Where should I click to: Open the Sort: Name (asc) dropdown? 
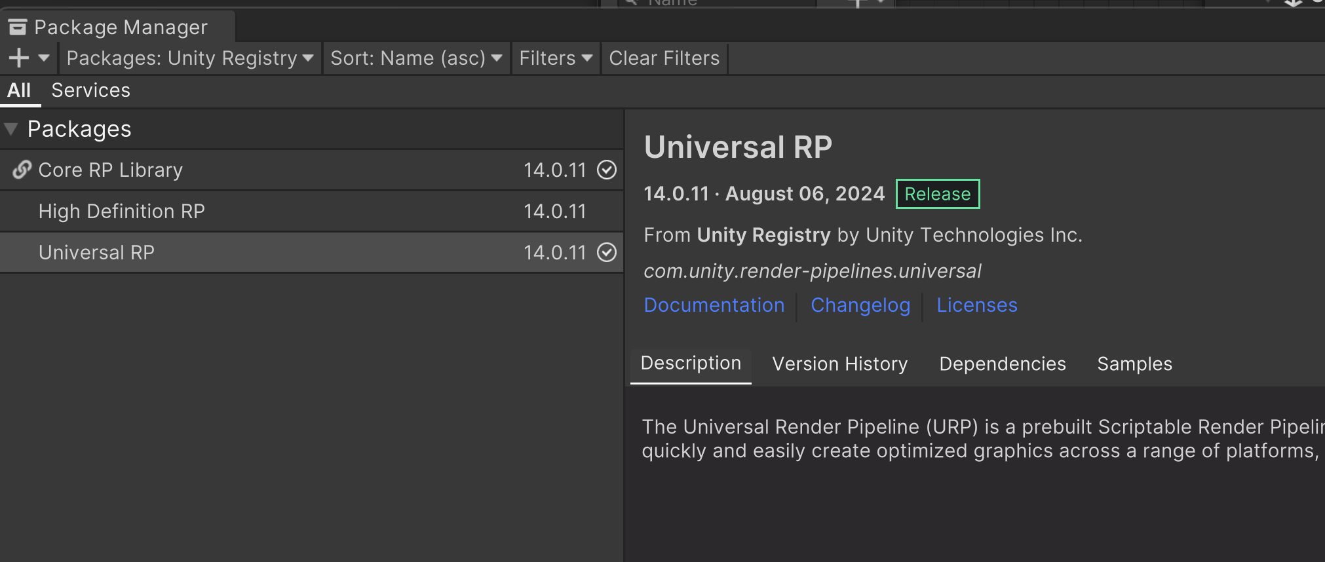tap(416, 58)
